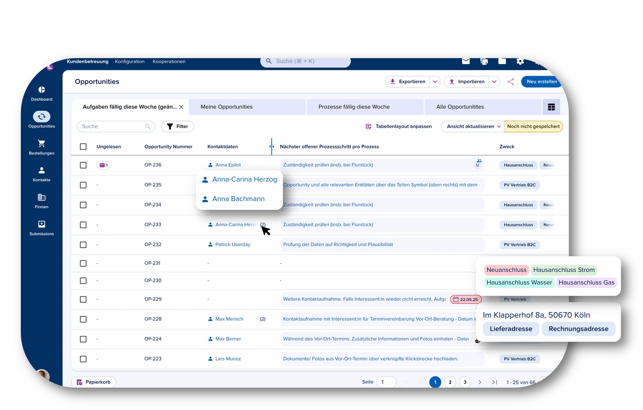Viewport: 643px width, 410px height.
Task: Go to page 2
Action: pos(450,382)
